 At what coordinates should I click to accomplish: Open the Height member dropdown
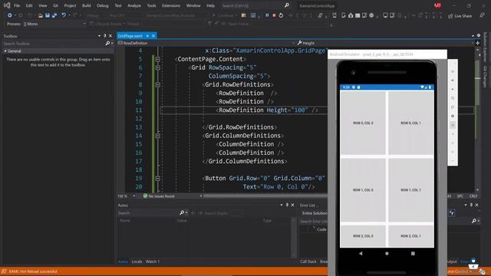385,43
